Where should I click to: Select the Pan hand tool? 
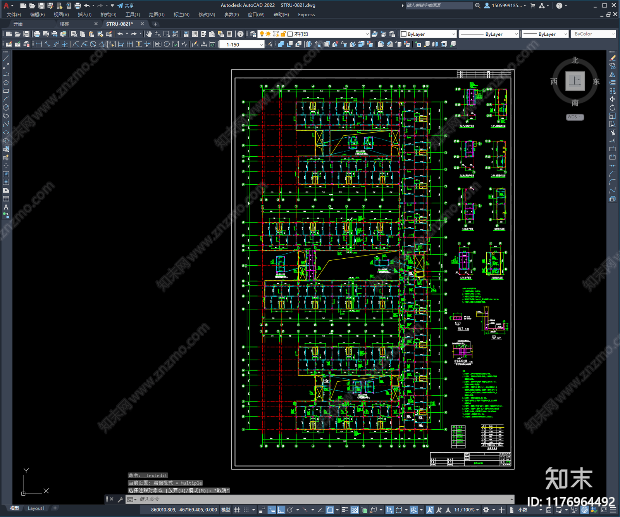[149, 34]
